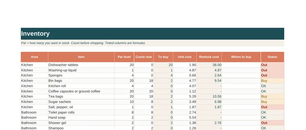Click the Par explanation note text
306x130 pixels.
[x=83, y=43]
